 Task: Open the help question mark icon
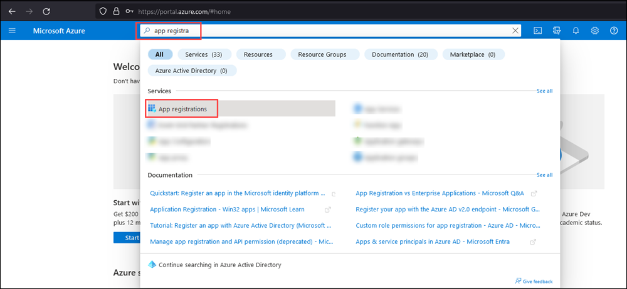(614, 31)
